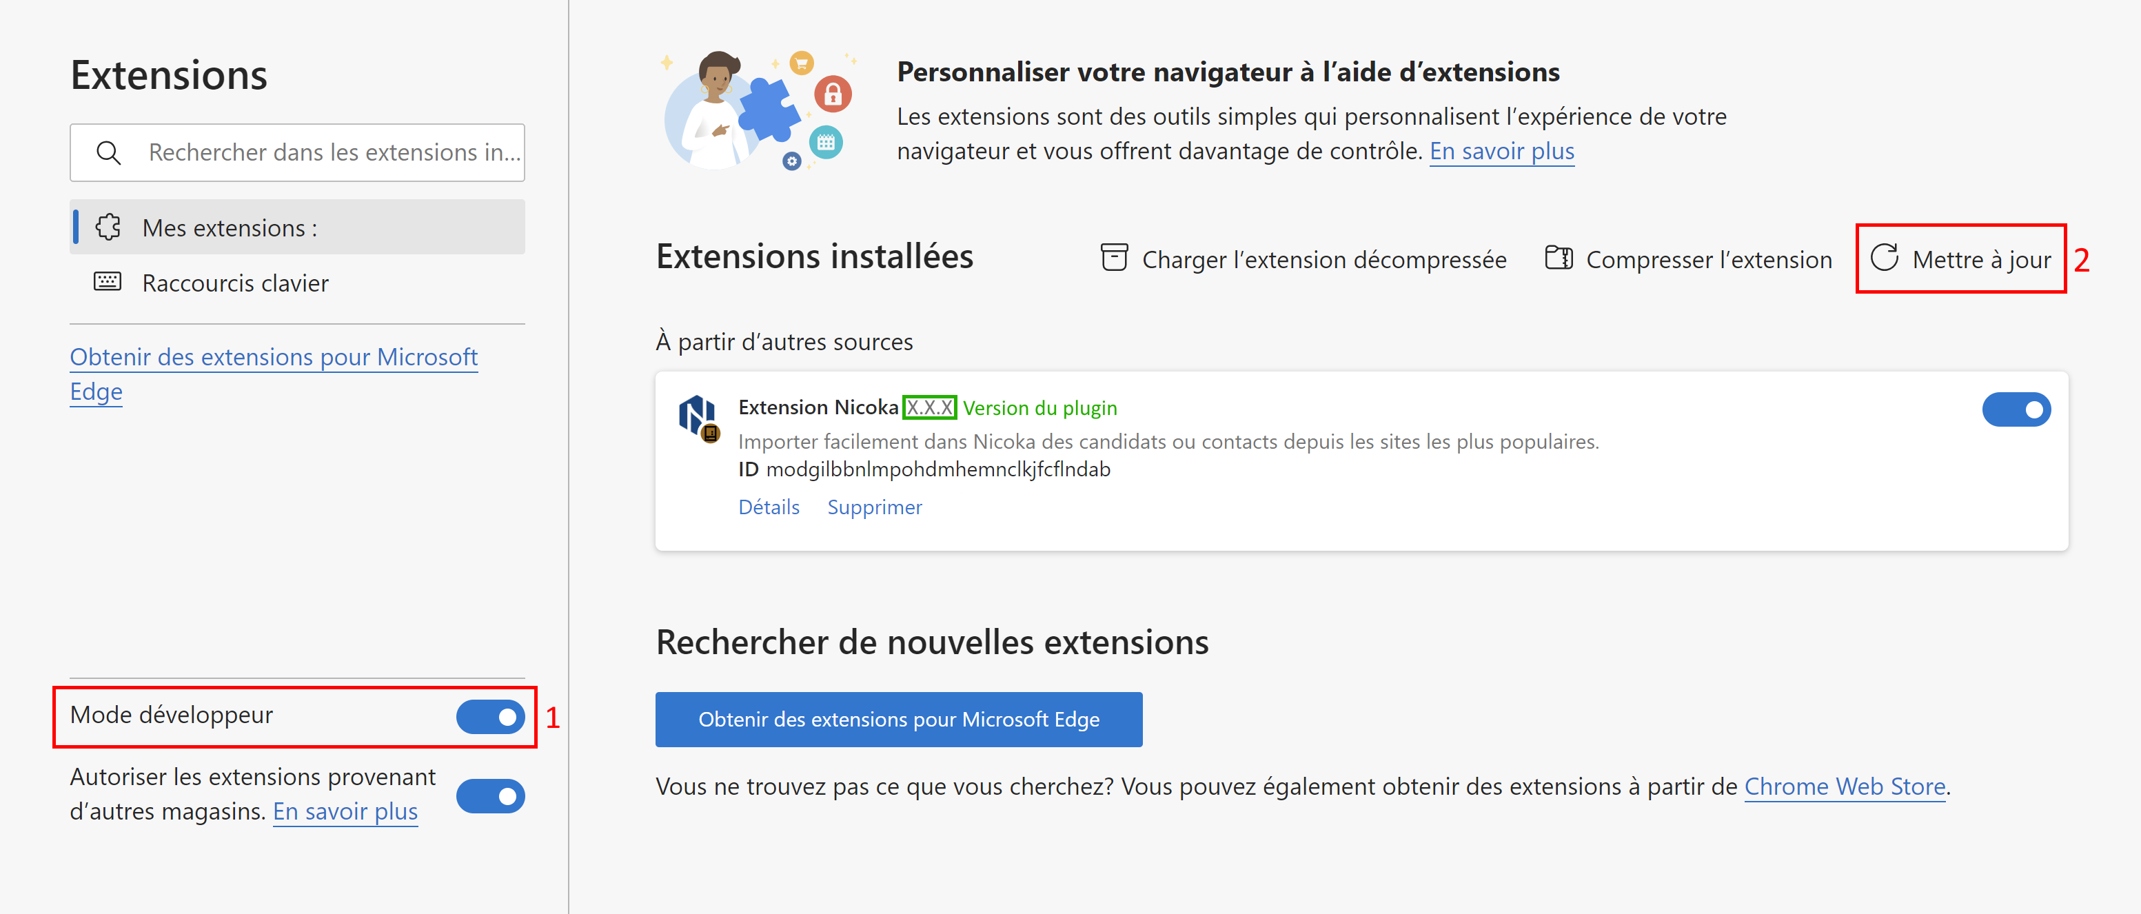The width and height of the screenshot is (2141, 914).
Task: Open Détails of Extension Nicoka
Action: click(769, 507)
